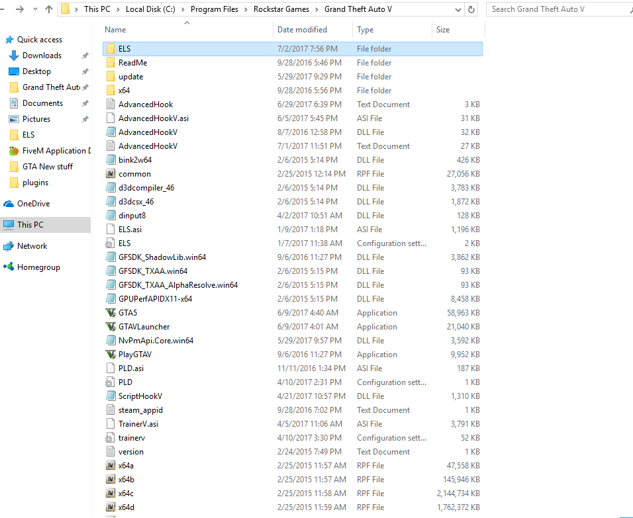This screenshot has width=633, height=518.
Task: Select the update folder icon
Action: point(111,77)
